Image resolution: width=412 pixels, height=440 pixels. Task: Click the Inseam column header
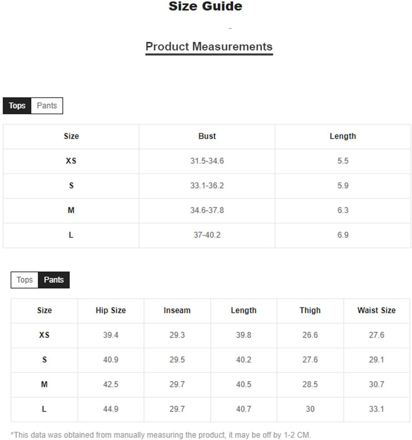coord(177,310)
